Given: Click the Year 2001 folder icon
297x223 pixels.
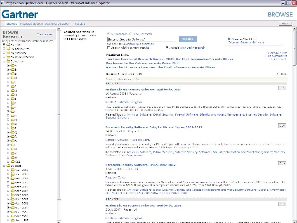Looking at the screenshot, I should [12, 203].
